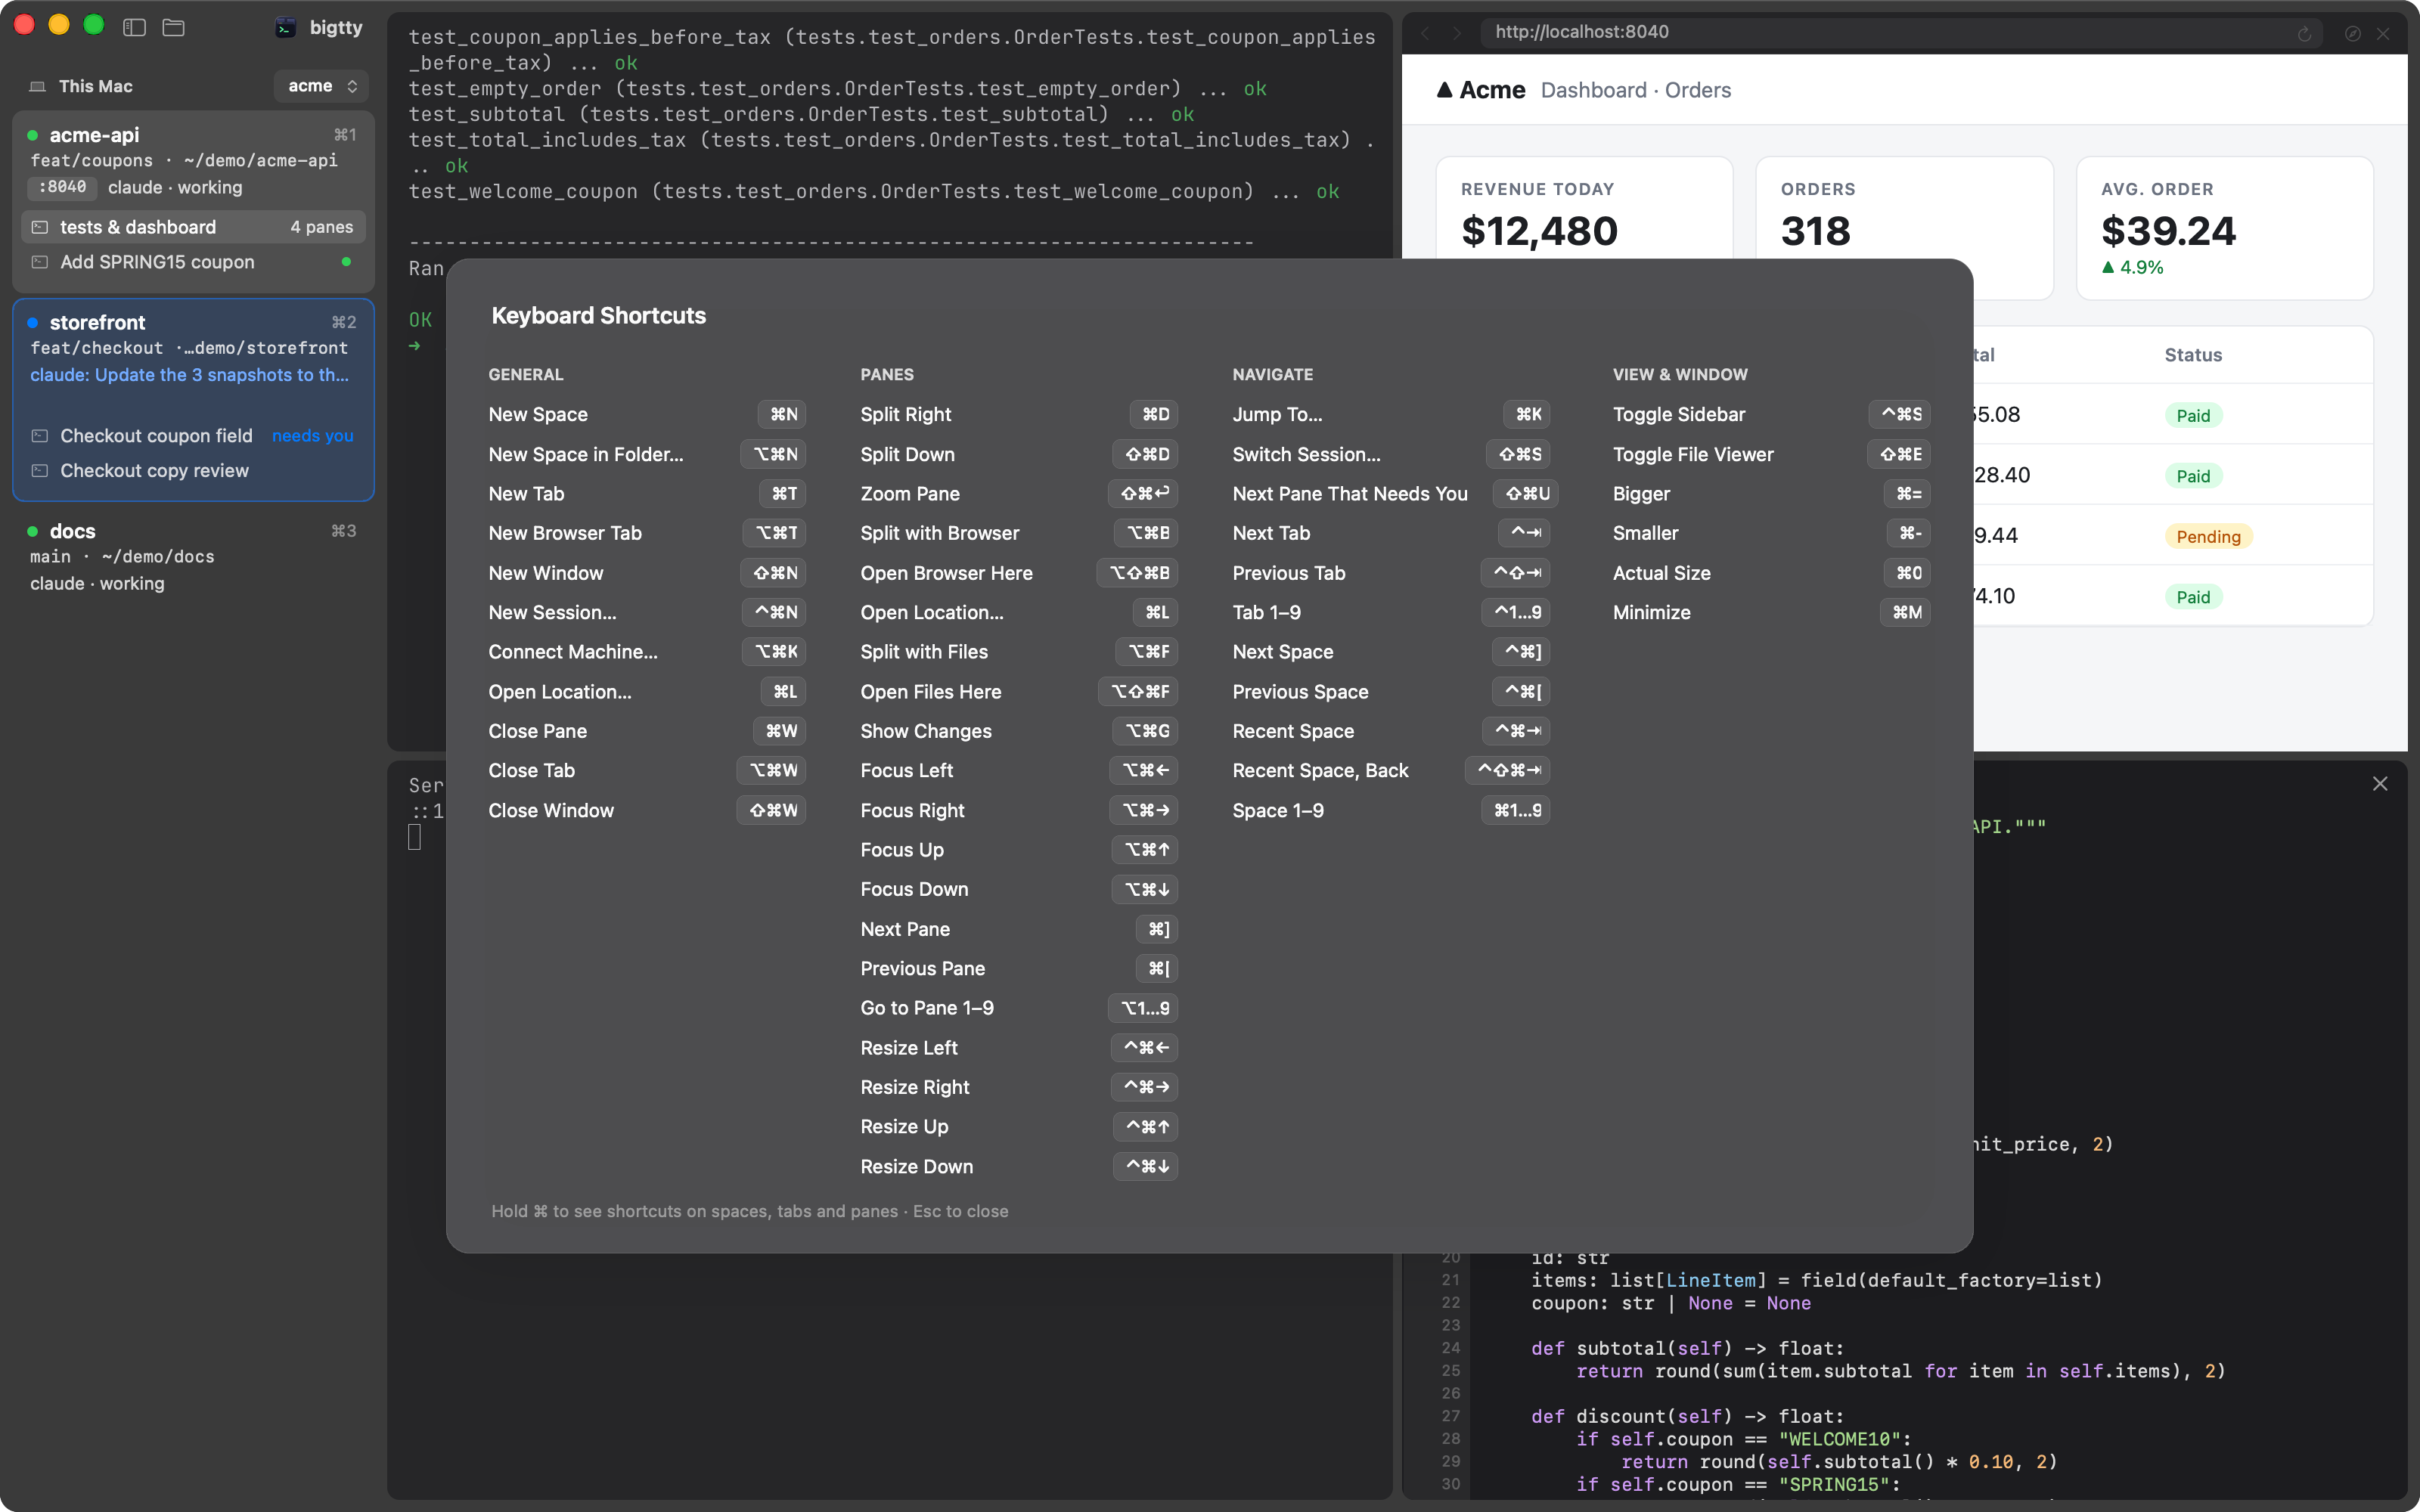Close the browser pane with X

(x=2383, y=33)
